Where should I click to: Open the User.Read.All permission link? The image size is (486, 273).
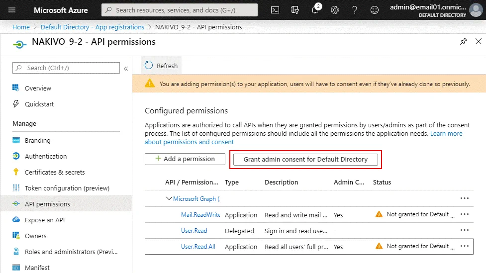(198, 247)
